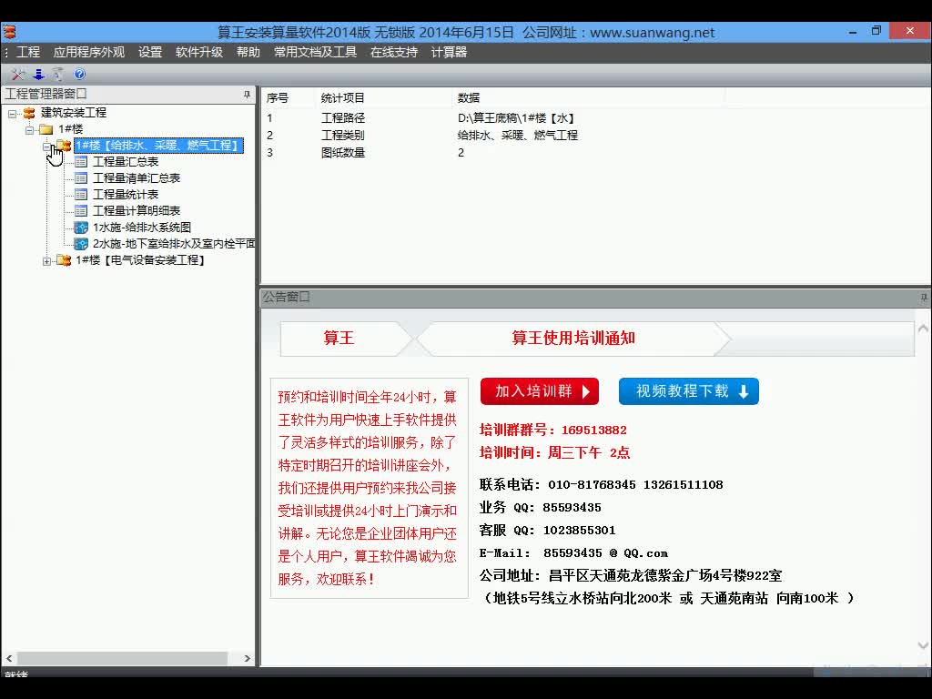
Task: Collapse the 1#楼【给排水、采暖、燃气工程】 node
Action: click(47, 146)
